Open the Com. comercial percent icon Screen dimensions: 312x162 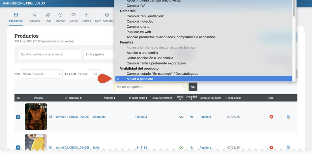[x=107, y=15]
